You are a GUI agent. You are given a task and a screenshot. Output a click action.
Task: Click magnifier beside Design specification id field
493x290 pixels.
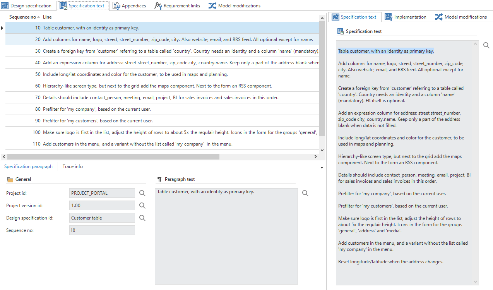coord(142,218)
